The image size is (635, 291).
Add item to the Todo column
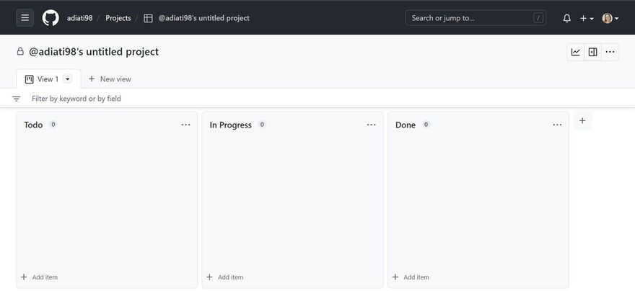39,277
